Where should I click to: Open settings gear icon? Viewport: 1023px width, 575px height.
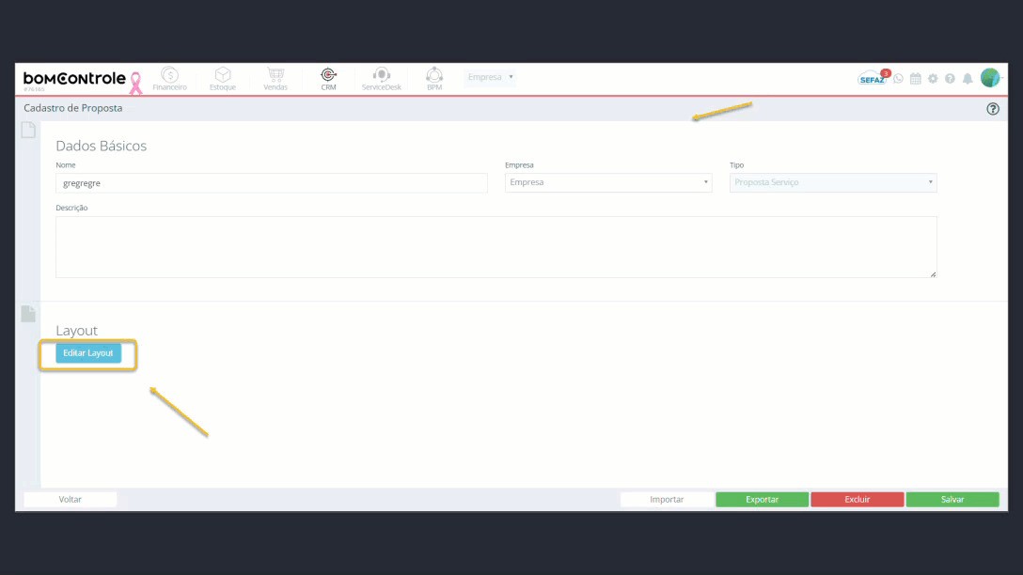tap(933, 78)
